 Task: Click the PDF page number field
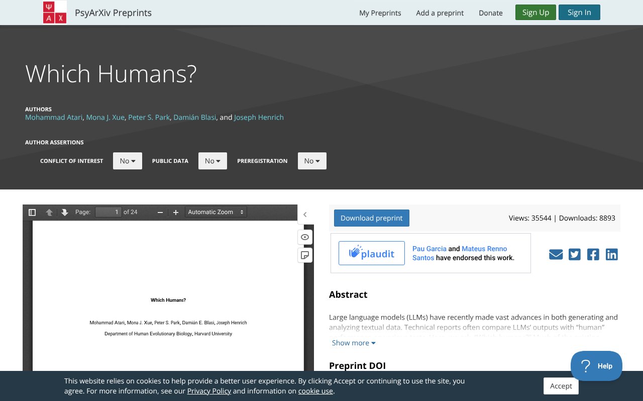(x=109, y=212)
